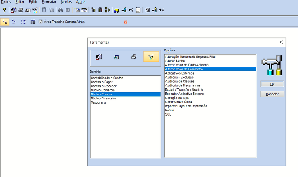
Task: Open the Dados menu
Action: tap(6, 2)
